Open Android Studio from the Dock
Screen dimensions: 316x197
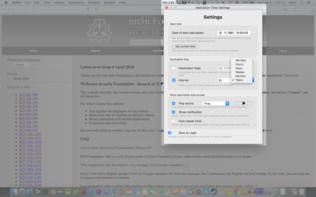coord(68,192)
